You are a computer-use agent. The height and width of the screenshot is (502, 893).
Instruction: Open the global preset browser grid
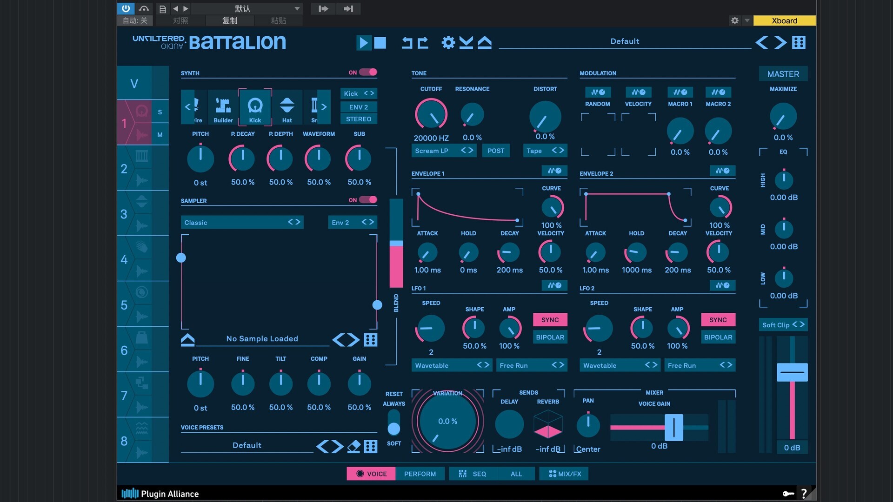[x=799, y=43]
